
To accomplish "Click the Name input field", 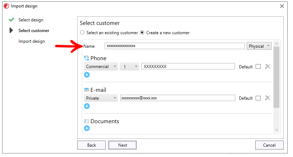I will tap(175, 46).
